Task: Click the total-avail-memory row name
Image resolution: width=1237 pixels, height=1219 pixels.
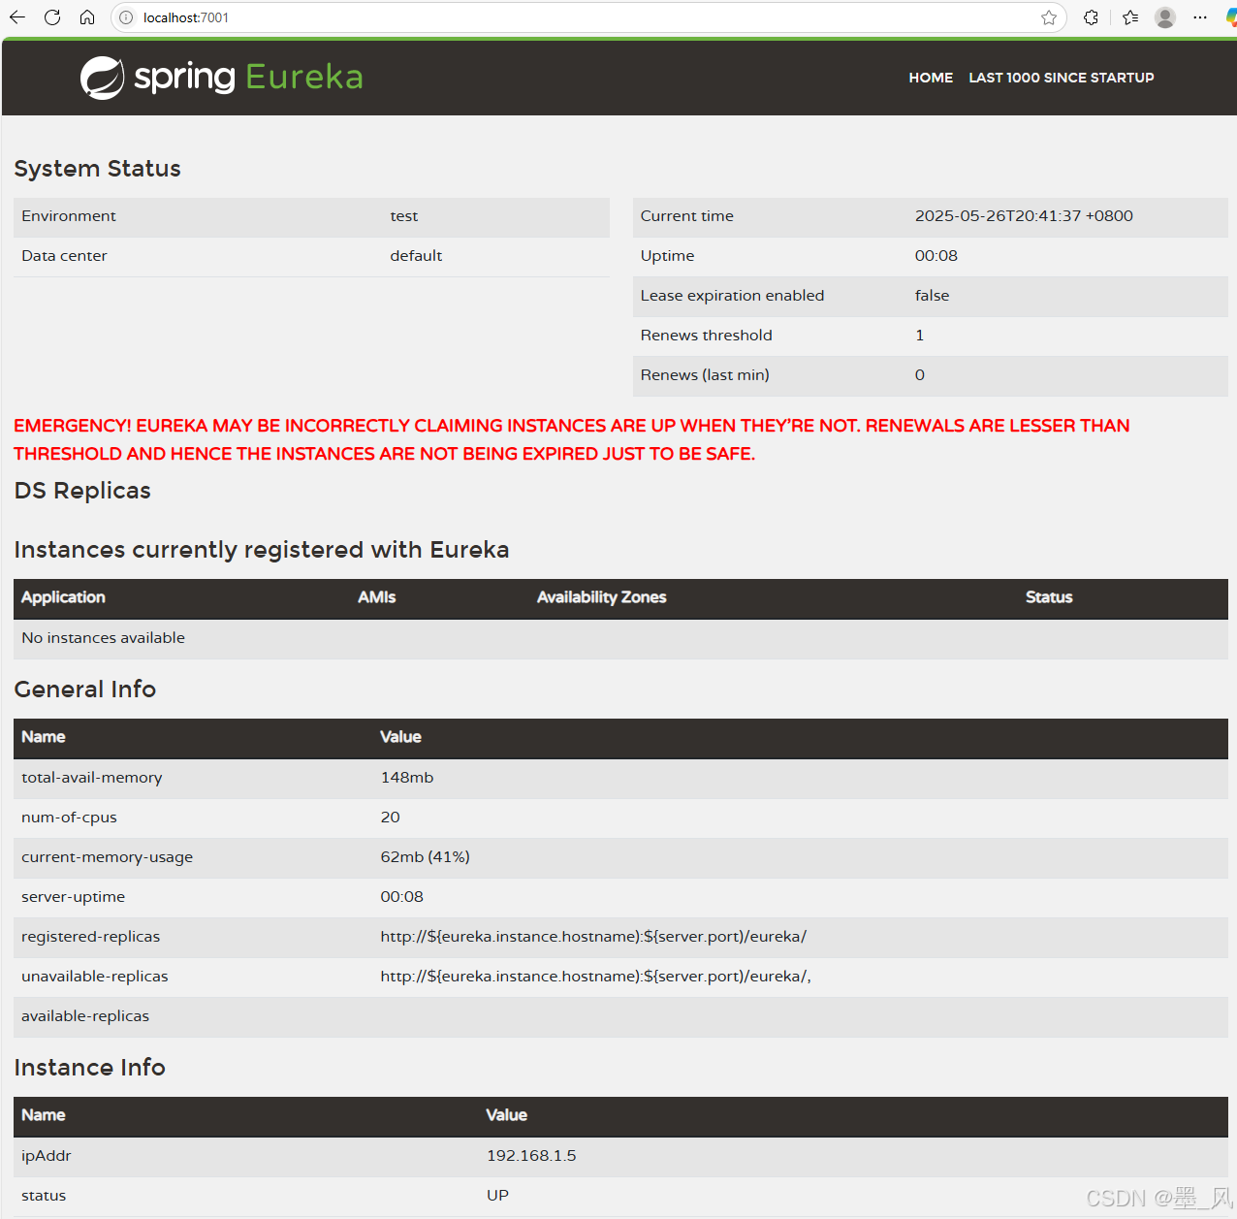Action: 92,778
